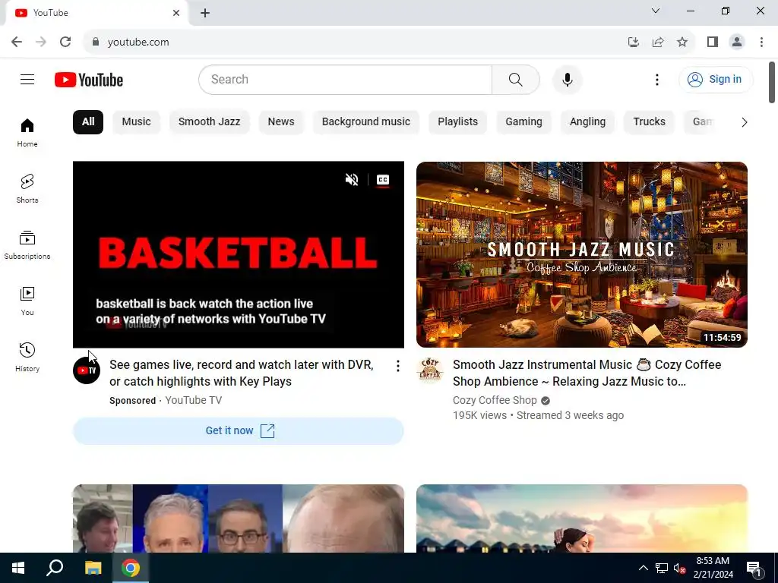Open Smooth Jazz Instrumental Music title link
The image size is (778, 583).
[587, 373]
